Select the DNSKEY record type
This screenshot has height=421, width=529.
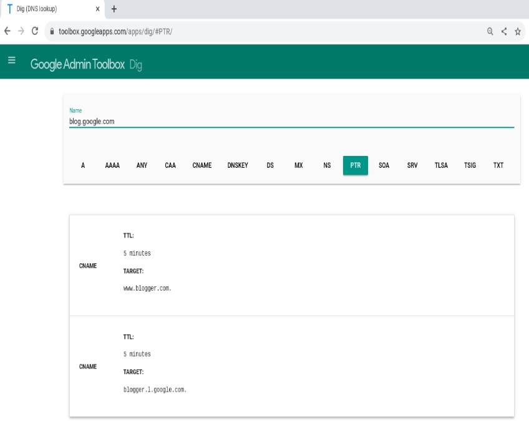point(238,165)
